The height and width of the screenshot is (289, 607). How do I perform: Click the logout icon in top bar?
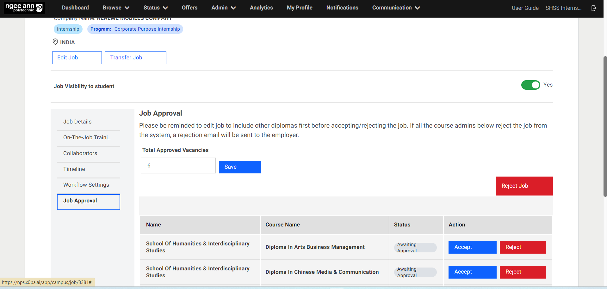pyautogui.click(x=594, y=8)
